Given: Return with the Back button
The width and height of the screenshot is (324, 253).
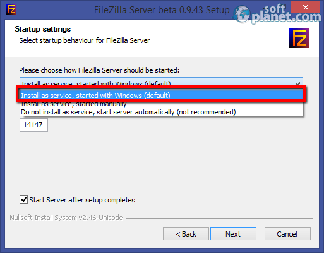Looking at the screenshot, I should tap(186, 234).
